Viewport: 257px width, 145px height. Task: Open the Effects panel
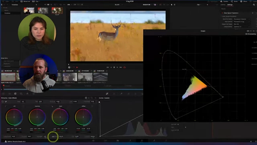244,1
